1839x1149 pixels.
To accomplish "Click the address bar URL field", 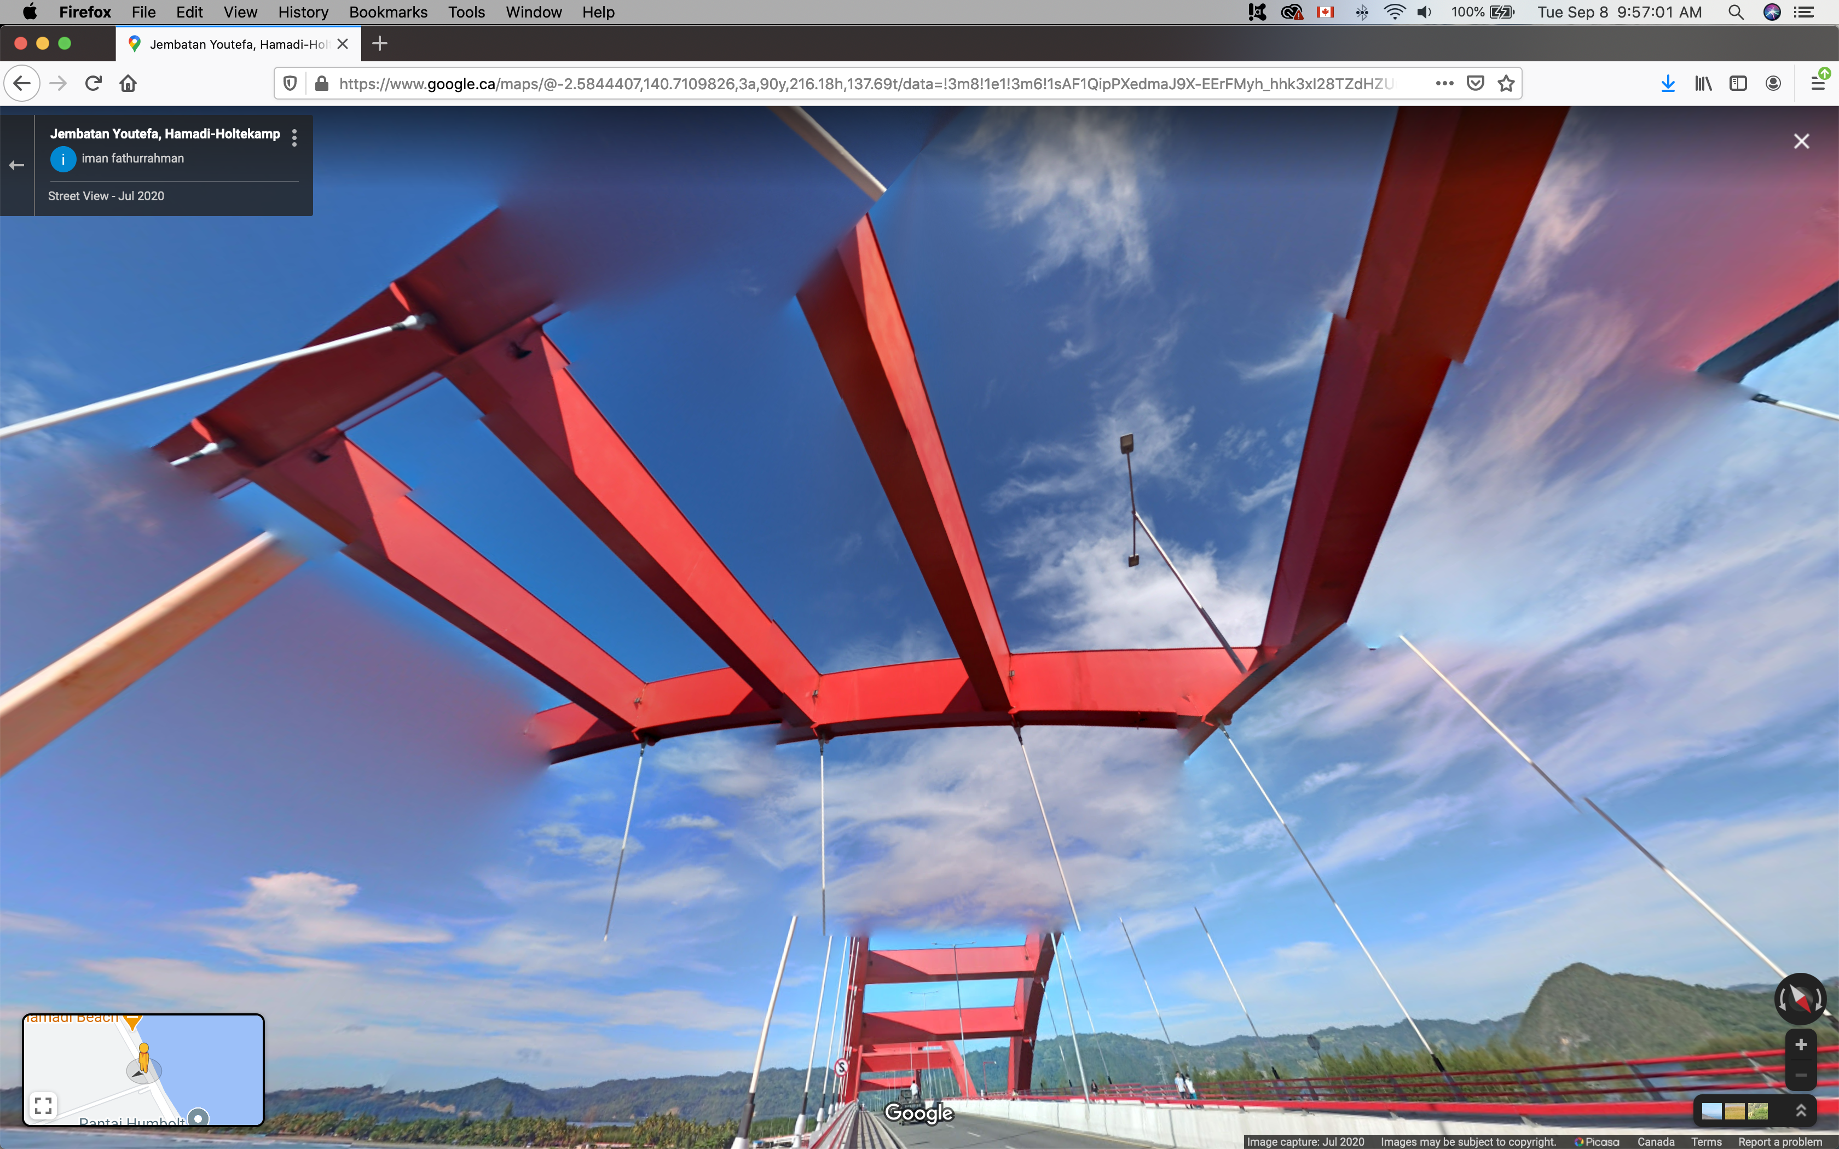I will pyautogui.click(x=866, y=84).
